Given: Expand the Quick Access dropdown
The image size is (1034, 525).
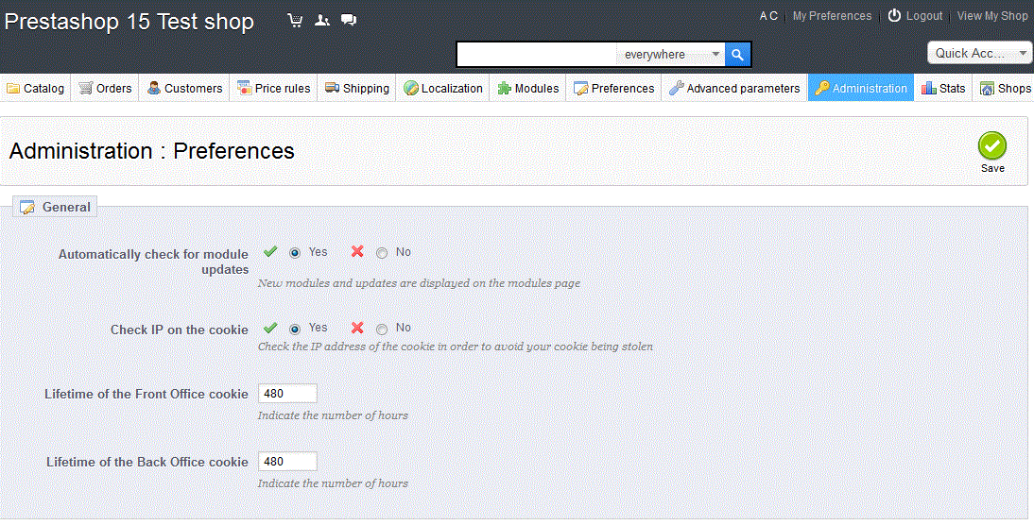Looking at the screenshot, I should pos(979,53).
